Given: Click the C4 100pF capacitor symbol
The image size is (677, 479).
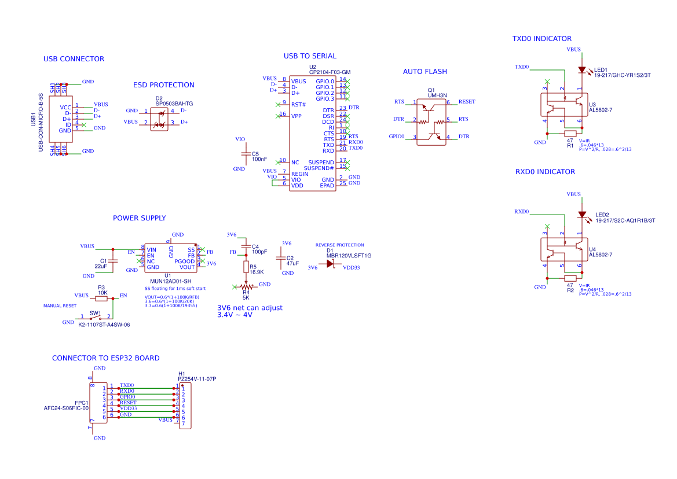Looking at the screenshot, I should click(246, 246).
